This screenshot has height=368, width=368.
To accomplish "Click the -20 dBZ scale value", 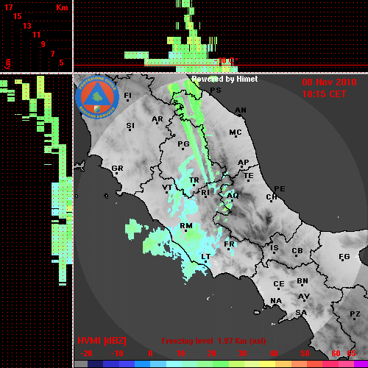I will 86,353.
